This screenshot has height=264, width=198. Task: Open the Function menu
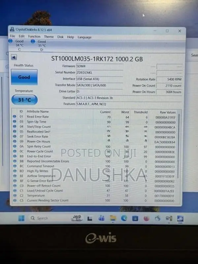pos(34,36)
